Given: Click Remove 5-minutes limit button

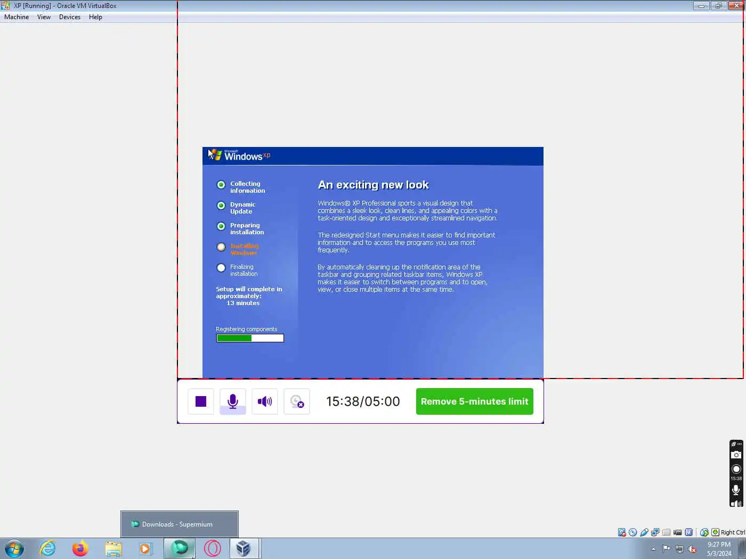Looking at the screenshot, I should click(x=475, y=401).
